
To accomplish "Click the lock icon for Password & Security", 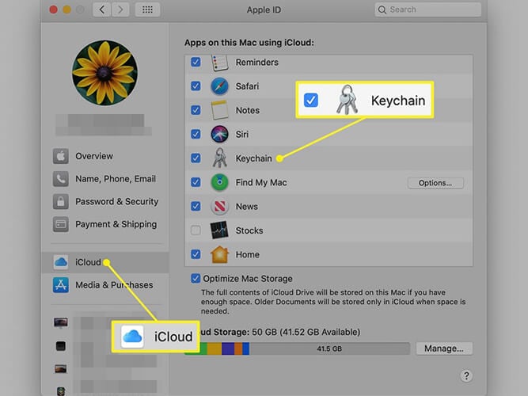I will coord(61,201).
